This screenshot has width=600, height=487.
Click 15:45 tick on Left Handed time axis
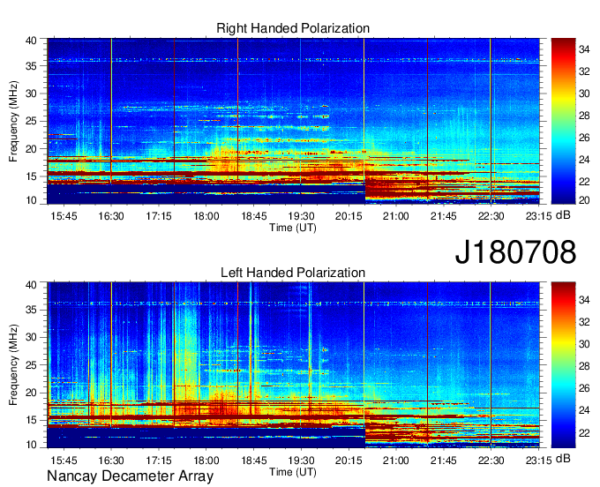click(64, 461)
